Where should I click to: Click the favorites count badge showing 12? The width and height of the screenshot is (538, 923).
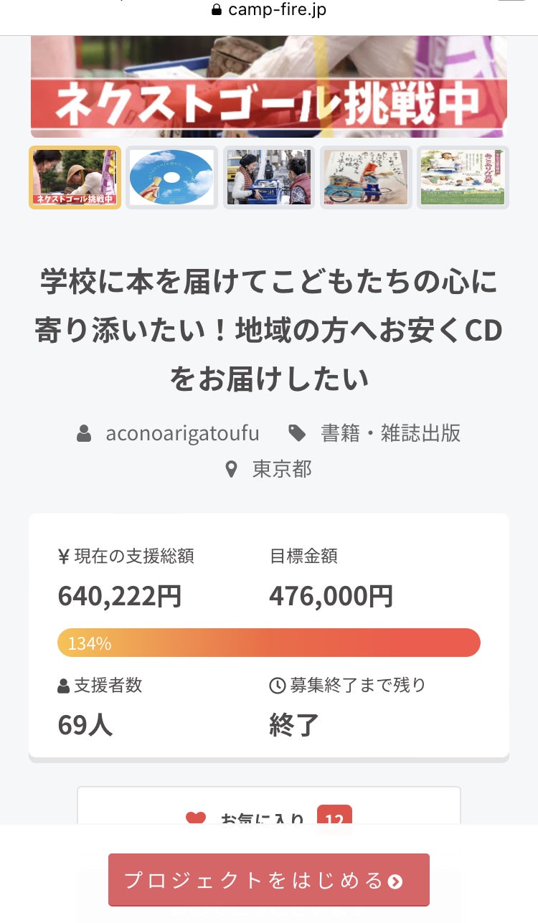(334, 819)
